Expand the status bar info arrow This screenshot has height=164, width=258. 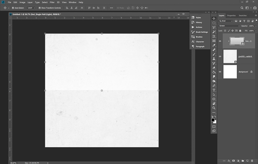(x=48, y=163)
